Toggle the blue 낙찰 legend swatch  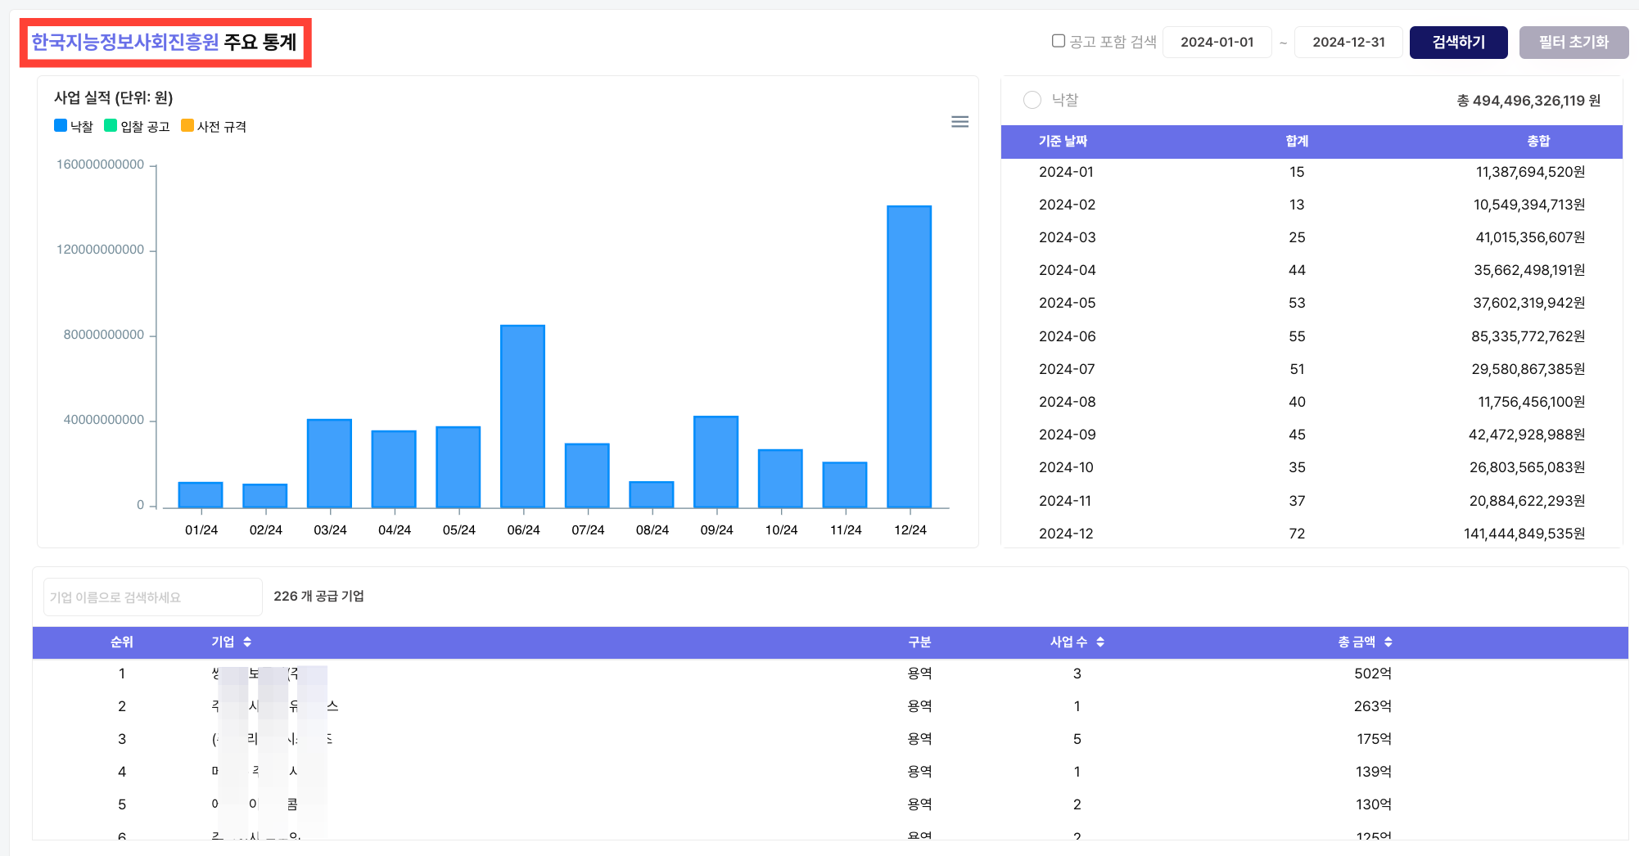[x=61, y=125]
